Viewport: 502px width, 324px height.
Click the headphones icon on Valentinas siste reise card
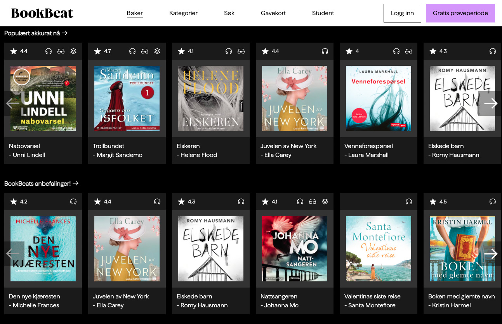tap(409, 202)
